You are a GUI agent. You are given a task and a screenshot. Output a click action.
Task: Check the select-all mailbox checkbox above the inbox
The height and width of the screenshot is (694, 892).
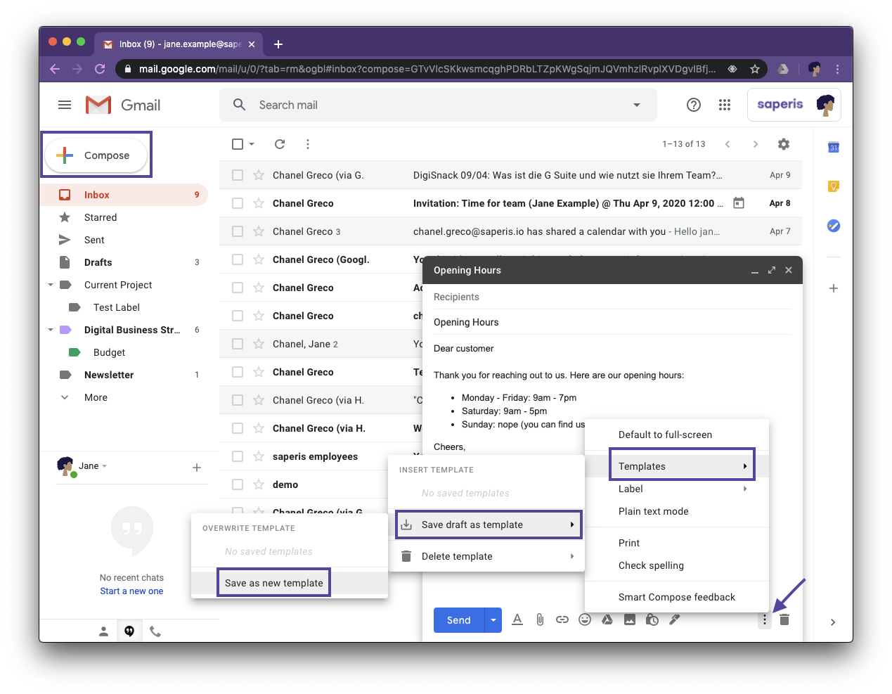click(x=237, y=143)
